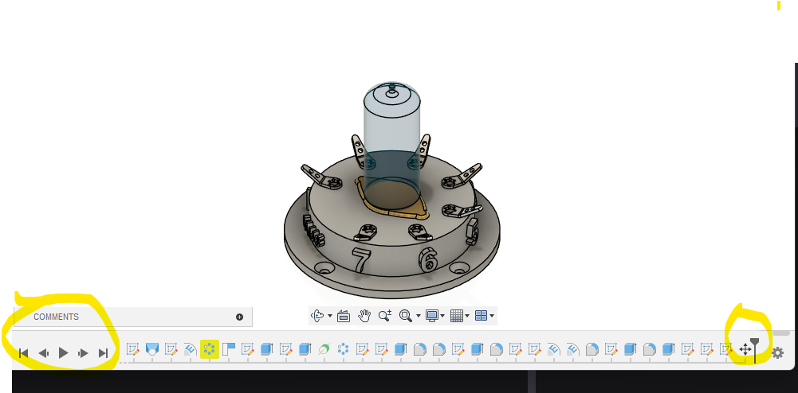Jump to the beginning of the timeline
This screenshot has height=393, width=798.
tap(23, 353)
